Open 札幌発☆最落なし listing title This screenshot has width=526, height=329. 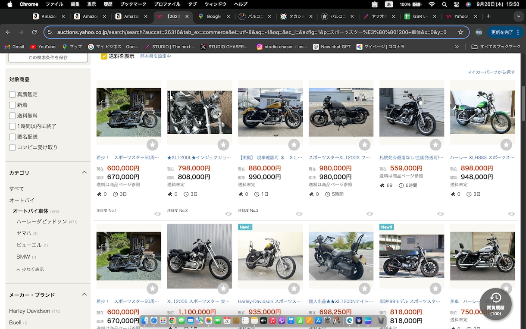411,157
